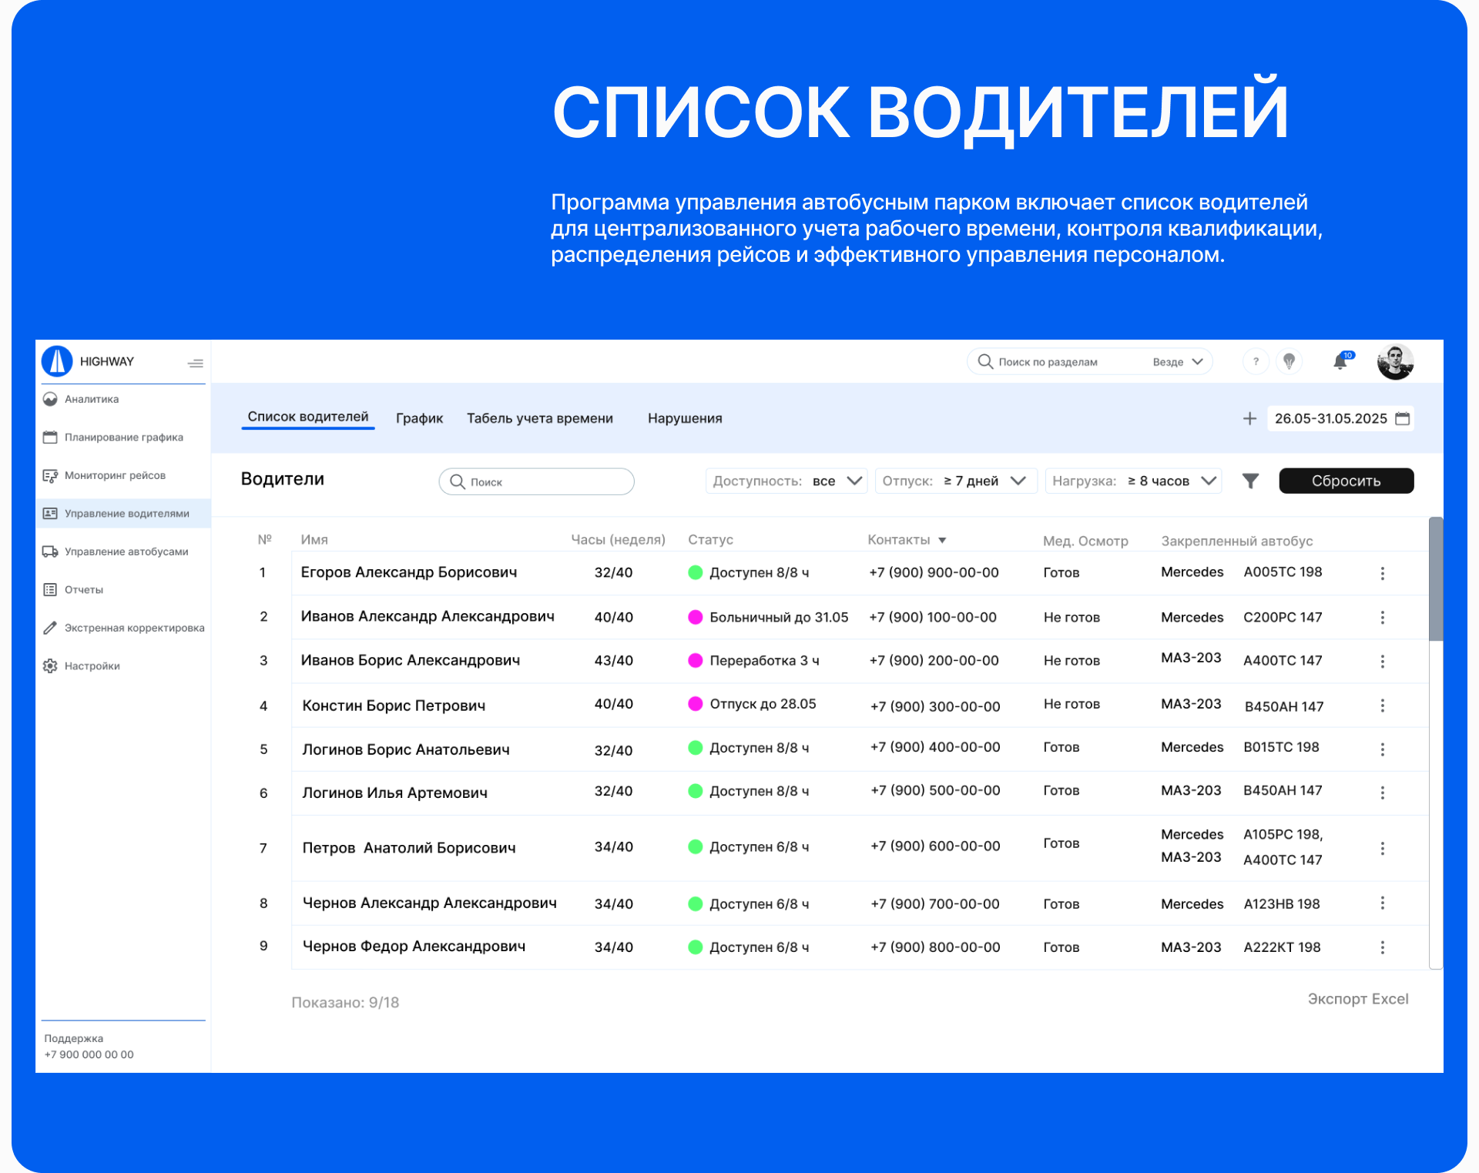
Task: Switch to the Нарушения tab
Action: tap(684, 418)
